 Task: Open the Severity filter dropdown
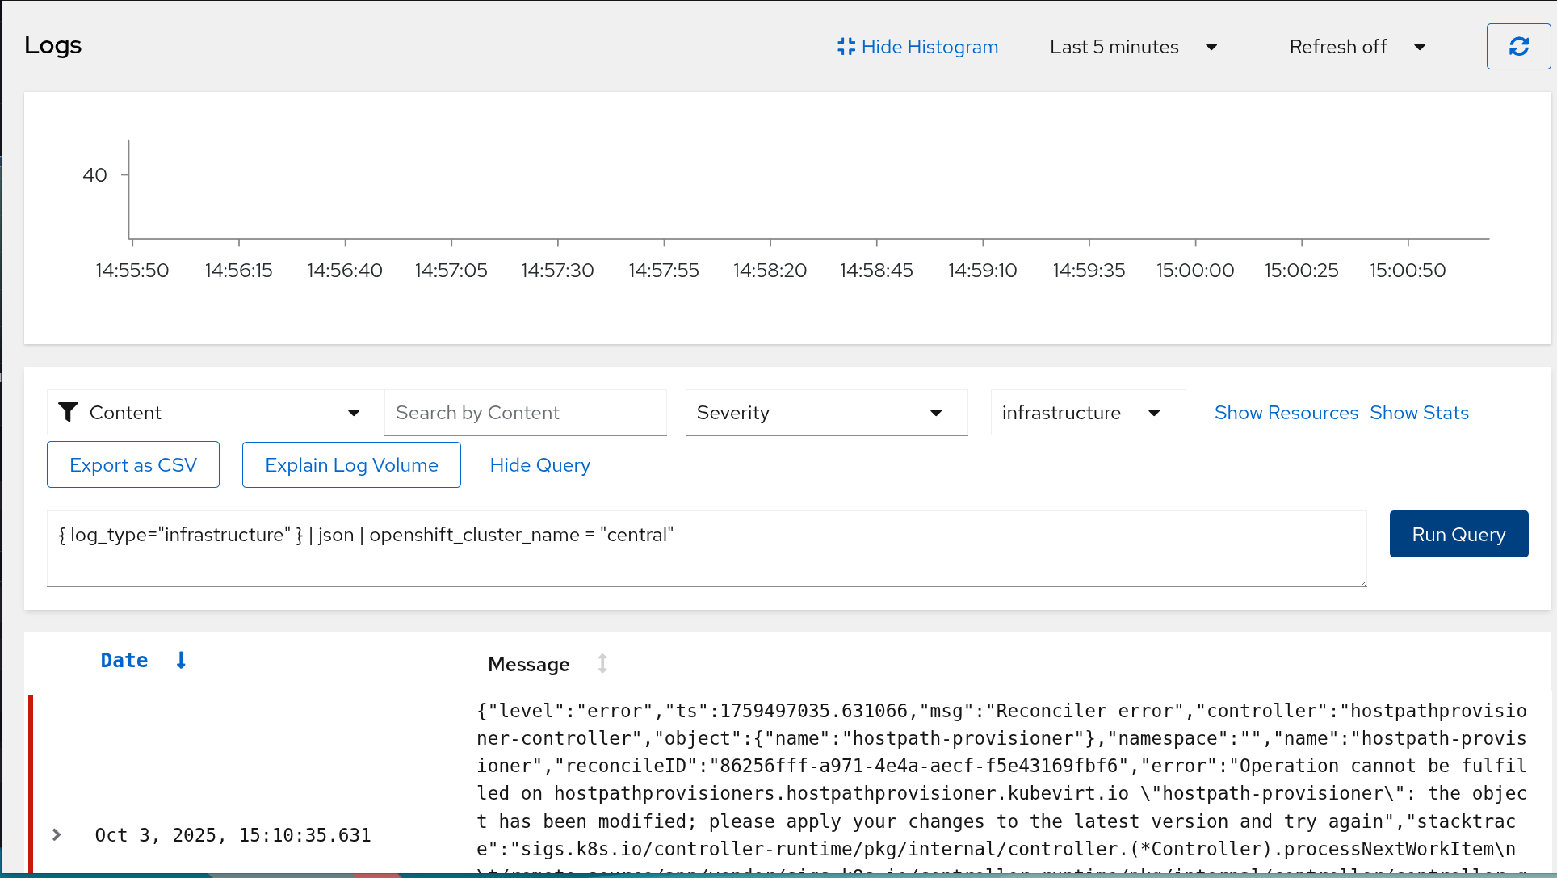826,413
